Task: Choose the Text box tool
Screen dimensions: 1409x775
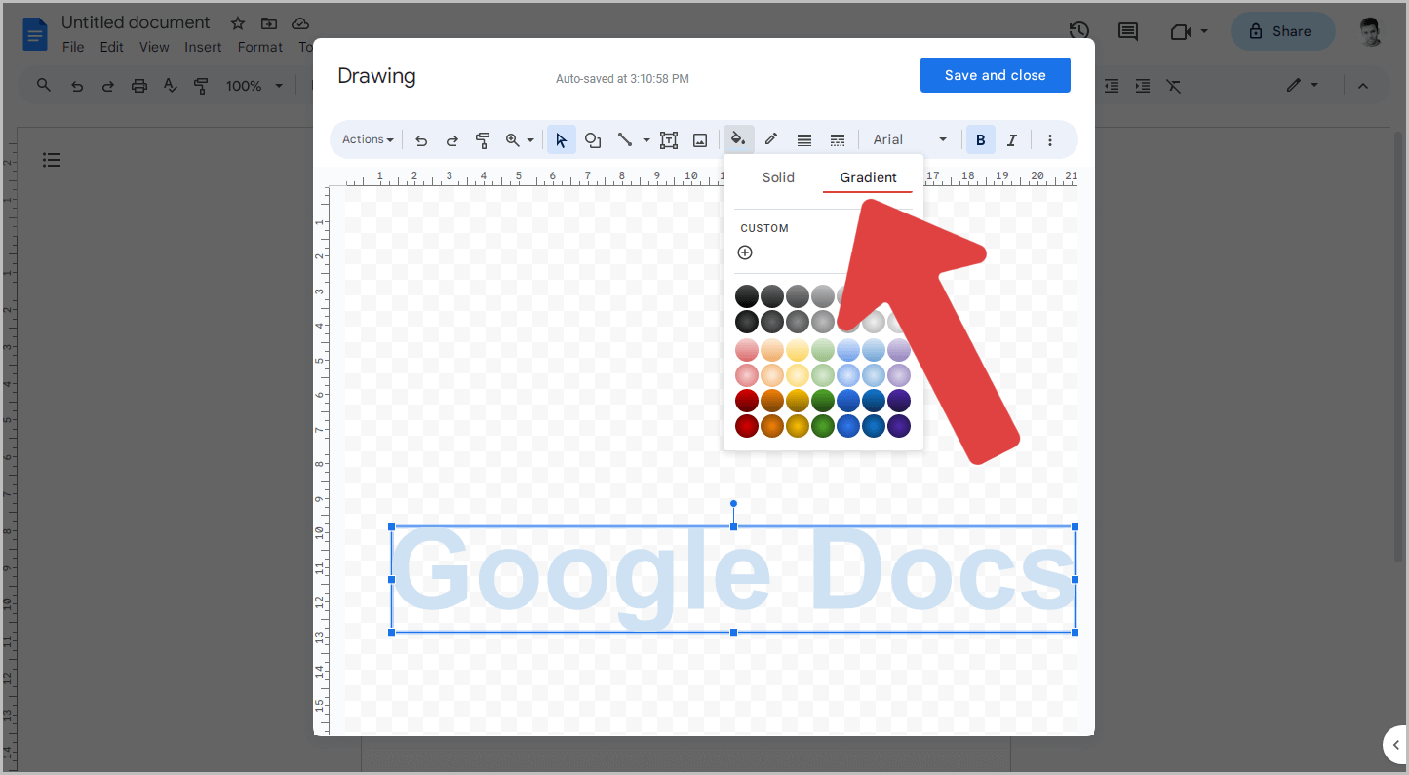Action: coord(669,140)
